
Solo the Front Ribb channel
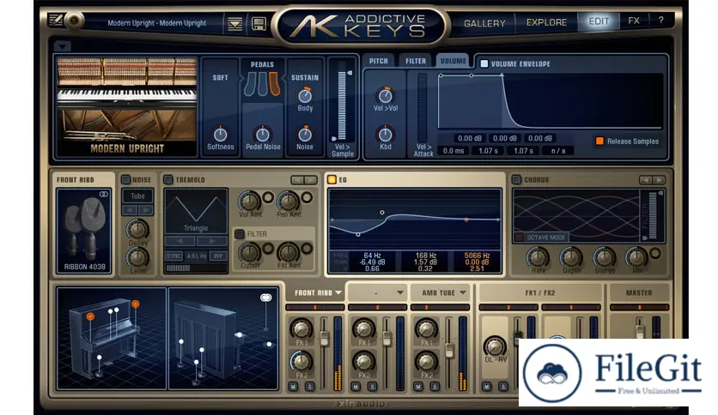pos(309,387)
